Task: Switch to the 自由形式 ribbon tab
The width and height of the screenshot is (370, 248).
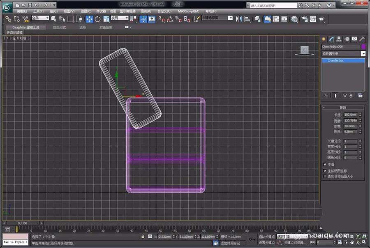Action: (60, 27)
